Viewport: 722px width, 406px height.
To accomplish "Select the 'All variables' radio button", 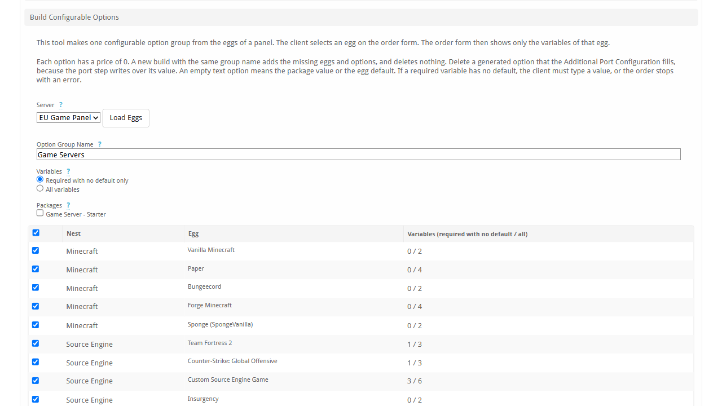I will (x=40, y=188).
